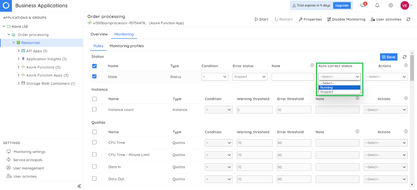
Task: Click the announcements megaphone icon with badge
Action: (362, 5)
